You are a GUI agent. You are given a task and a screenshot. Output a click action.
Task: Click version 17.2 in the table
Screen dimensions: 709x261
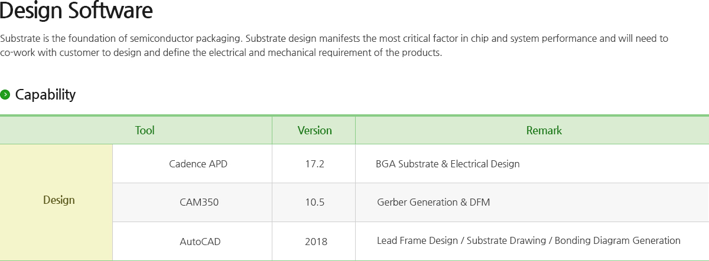click(x=314, y=164)
